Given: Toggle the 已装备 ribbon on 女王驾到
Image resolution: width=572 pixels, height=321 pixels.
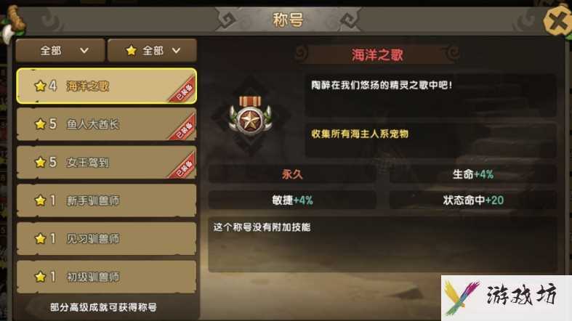Looking at the screenshot, I should 182,166.
